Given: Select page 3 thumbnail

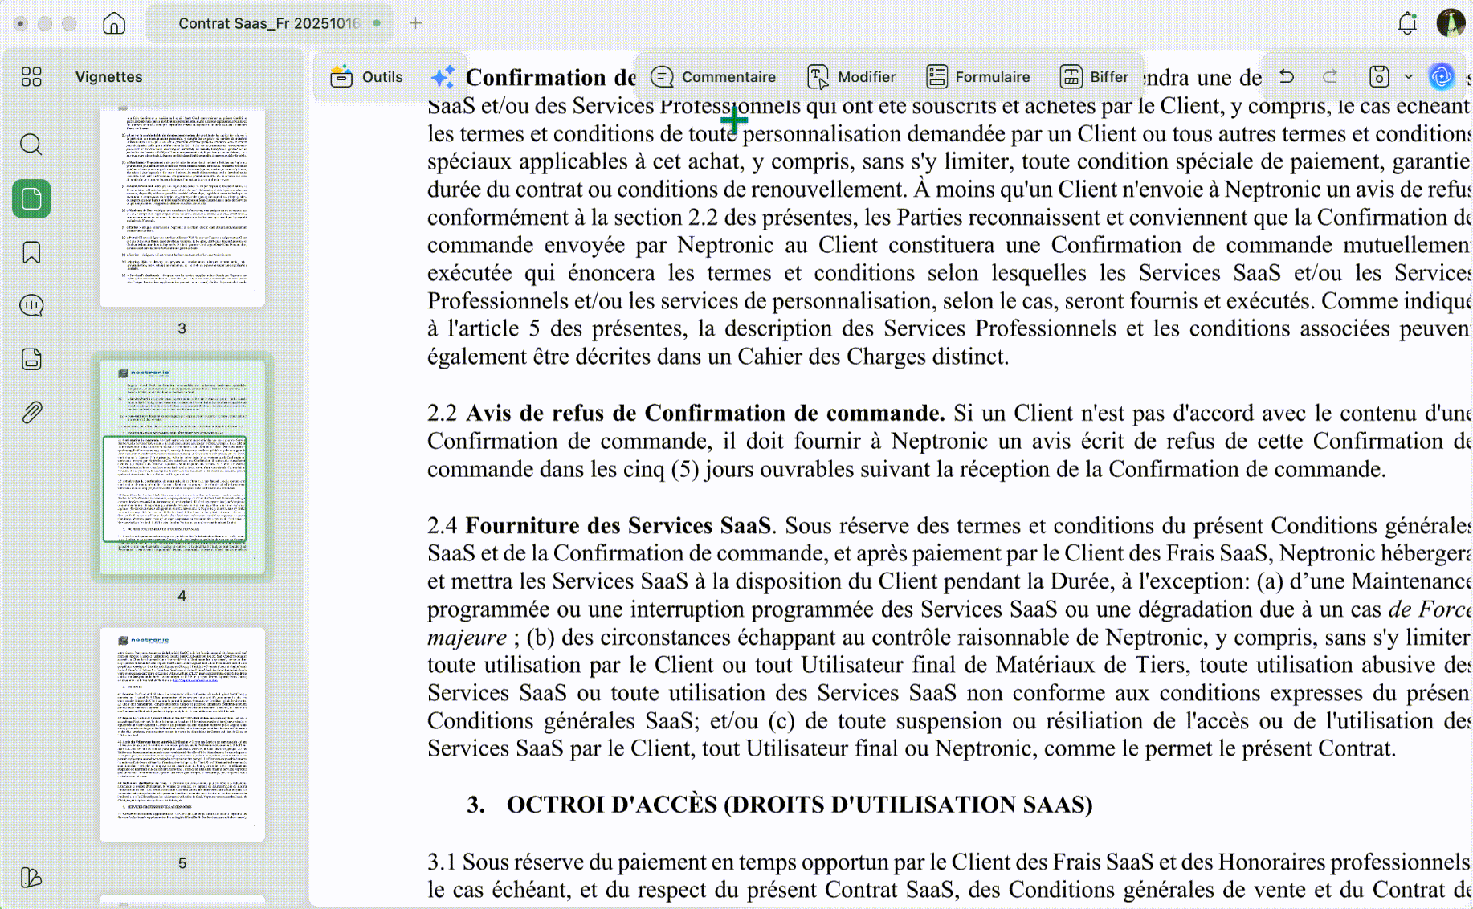Looking at the screenshot, I should tap(182, 207).
